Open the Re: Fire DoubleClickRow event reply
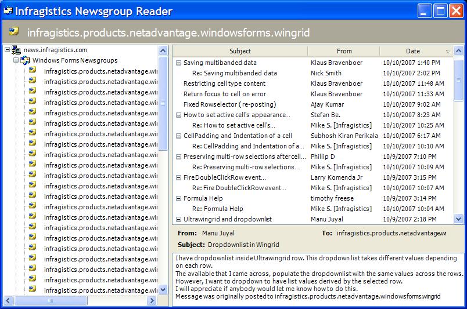 [239, 188]
